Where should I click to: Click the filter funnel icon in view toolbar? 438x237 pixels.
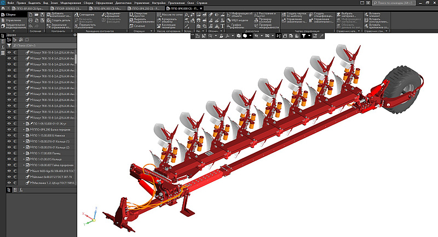304,35
